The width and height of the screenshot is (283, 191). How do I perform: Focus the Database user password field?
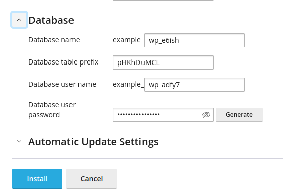[x=163, y=115]
